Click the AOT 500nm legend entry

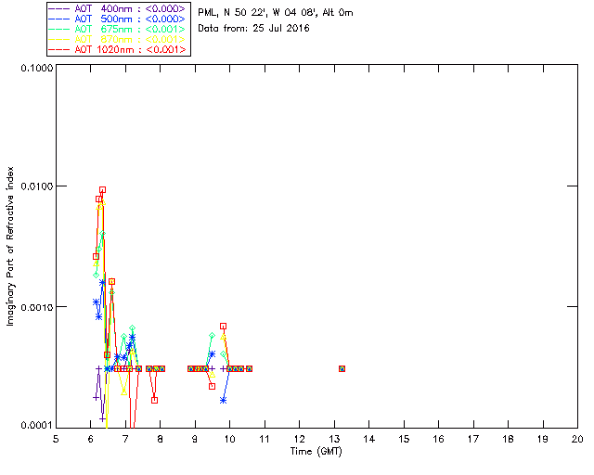pyautogui.click(x=118, y=19)
